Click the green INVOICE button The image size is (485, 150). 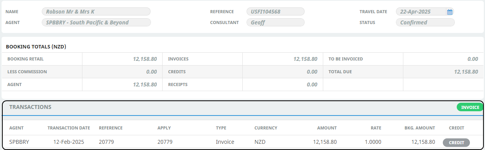(x=470, y=107)
